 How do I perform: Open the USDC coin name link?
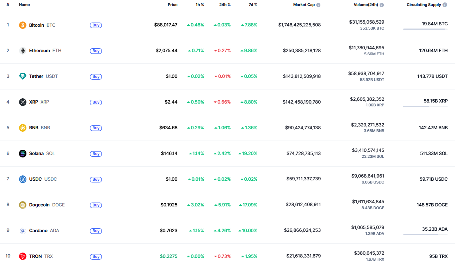(x=35, y=179)
